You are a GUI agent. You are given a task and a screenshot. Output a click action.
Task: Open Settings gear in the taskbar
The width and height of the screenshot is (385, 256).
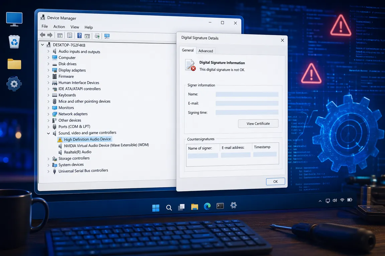[x=234, y=205]
